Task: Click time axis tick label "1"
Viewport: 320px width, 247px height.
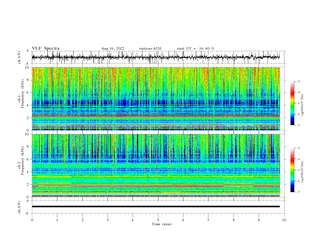Action: click(x=57, y=220)
